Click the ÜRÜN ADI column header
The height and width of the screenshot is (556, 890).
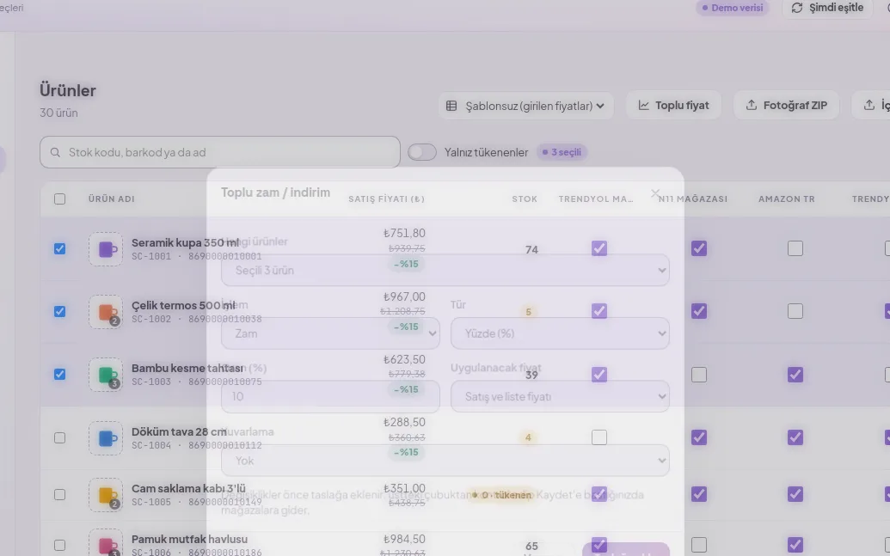coord(111,199)
